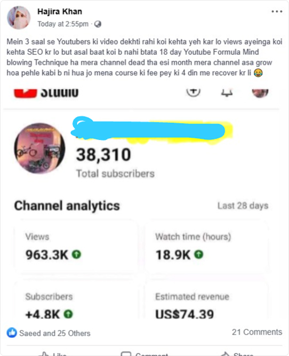Screen dimensions: 289x356
Task: Open the 21 Comments link
Action: (257, 332)
